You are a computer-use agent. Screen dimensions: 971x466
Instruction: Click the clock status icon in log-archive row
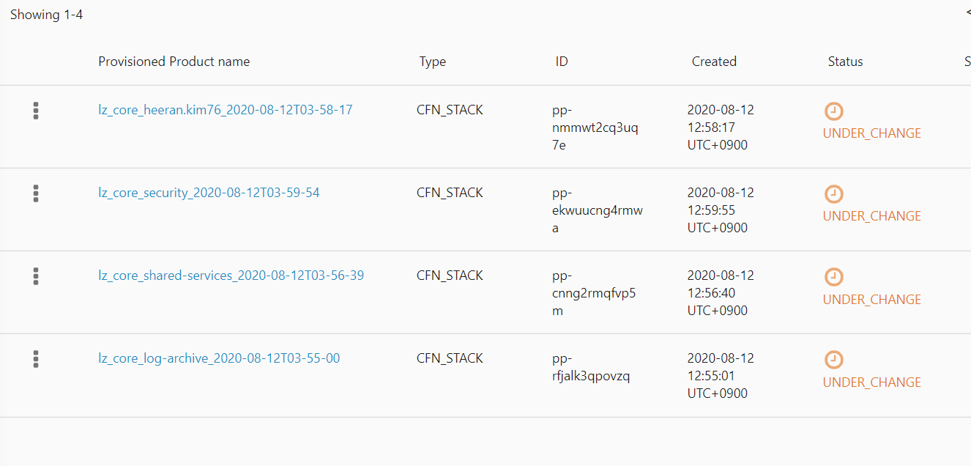pos(834,360)
